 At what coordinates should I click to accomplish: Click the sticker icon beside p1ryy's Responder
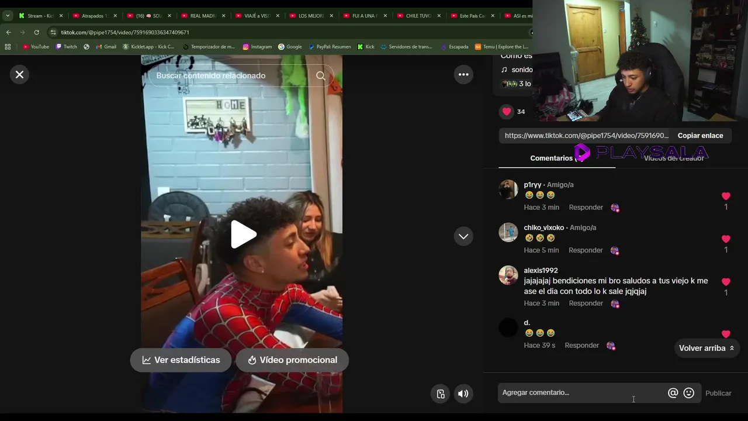pos(615,208)
